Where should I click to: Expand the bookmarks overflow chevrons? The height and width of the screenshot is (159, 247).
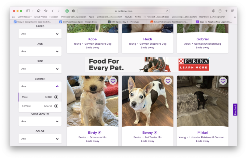click(235, 17)
